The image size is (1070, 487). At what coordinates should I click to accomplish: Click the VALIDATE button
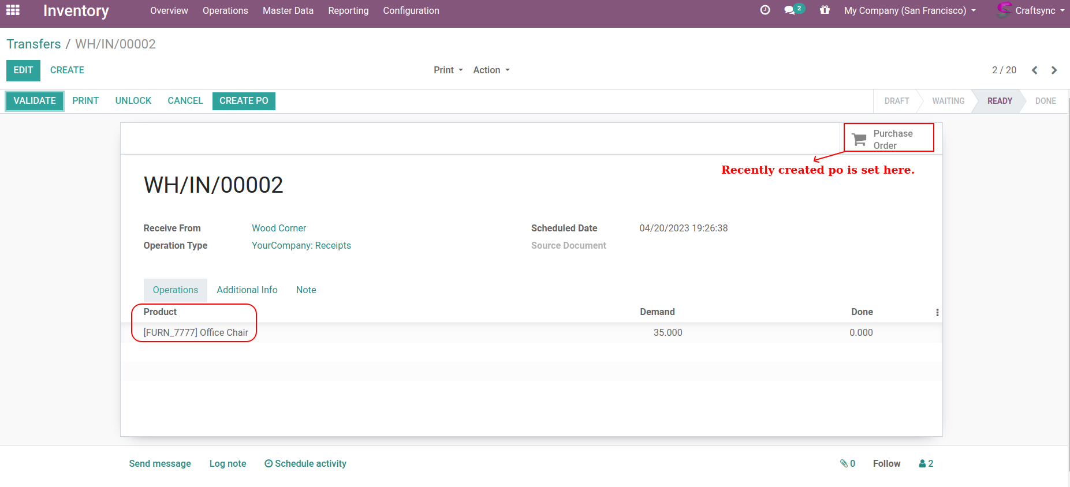click(35, 101)
